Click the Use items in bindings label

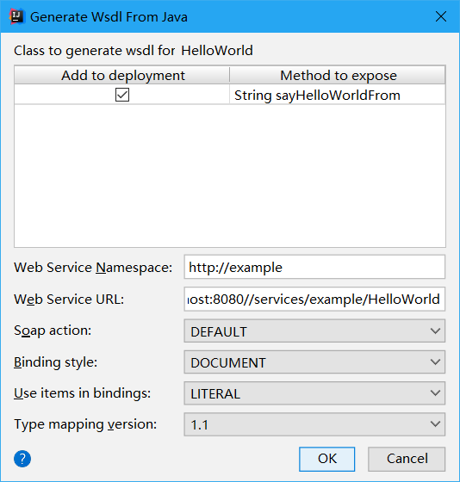click(x=83, y=393)
